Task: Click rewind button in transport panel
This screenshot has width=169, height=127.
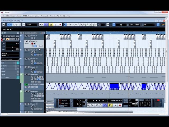Action: pos(92,105)
